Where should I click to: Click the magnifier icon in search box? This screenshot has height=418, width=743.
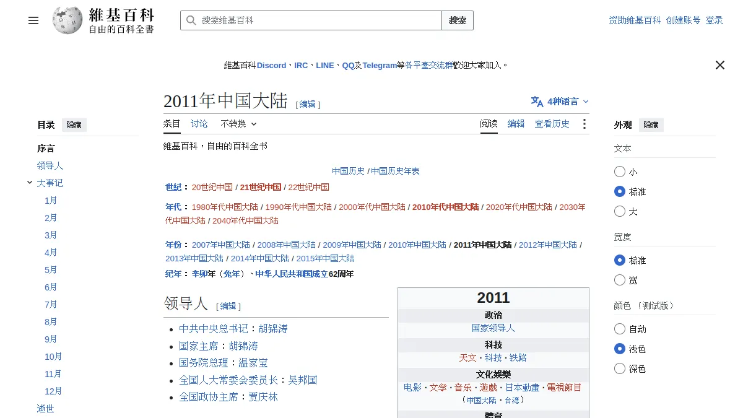tap(191, 20)
